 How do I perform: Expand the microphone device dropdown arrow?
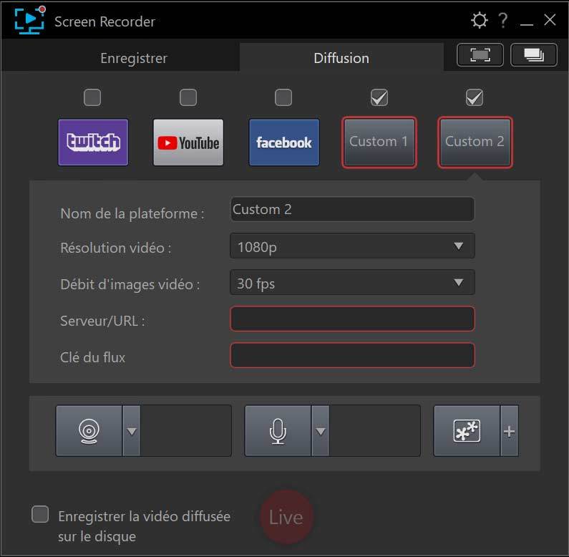tap(321, 431)
